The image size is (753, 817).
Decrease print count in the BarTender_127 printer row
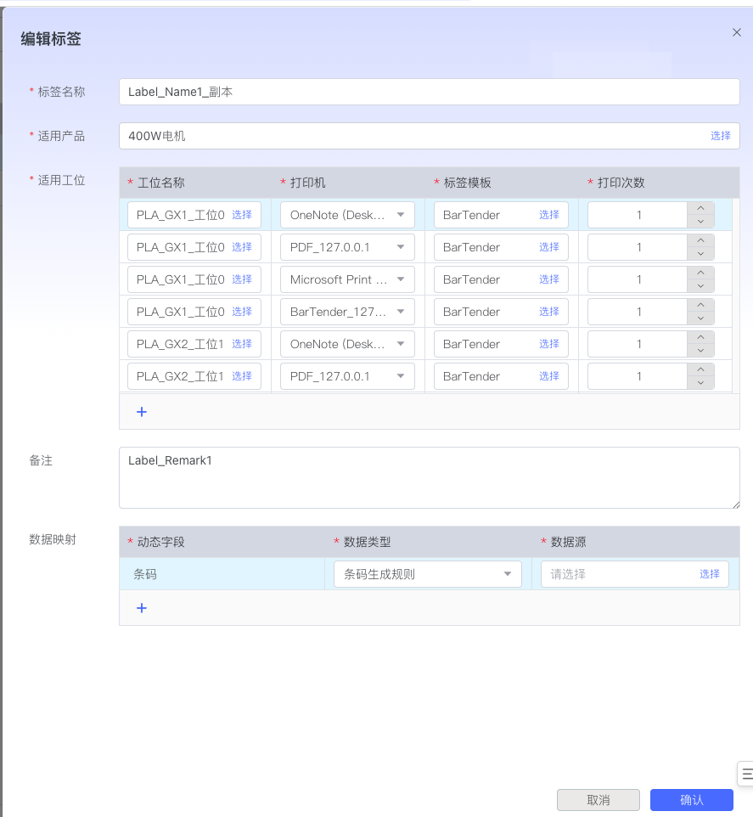tap(700, 318)
